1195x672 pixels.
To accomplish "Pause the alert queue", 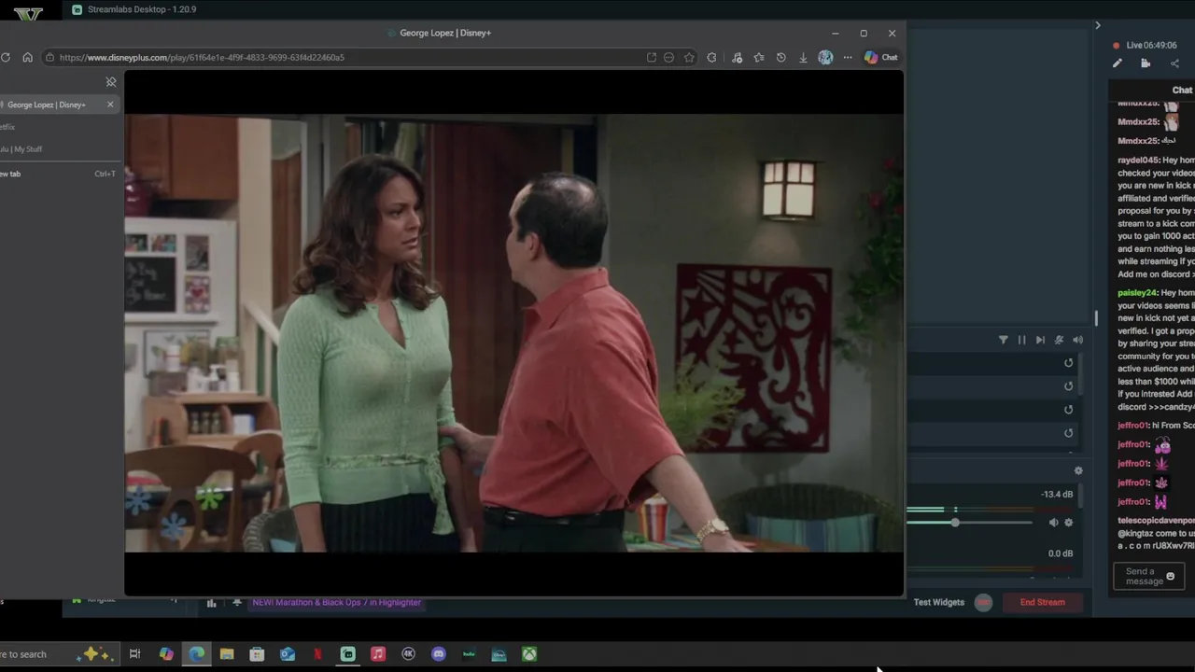I will click(1021, 340).
